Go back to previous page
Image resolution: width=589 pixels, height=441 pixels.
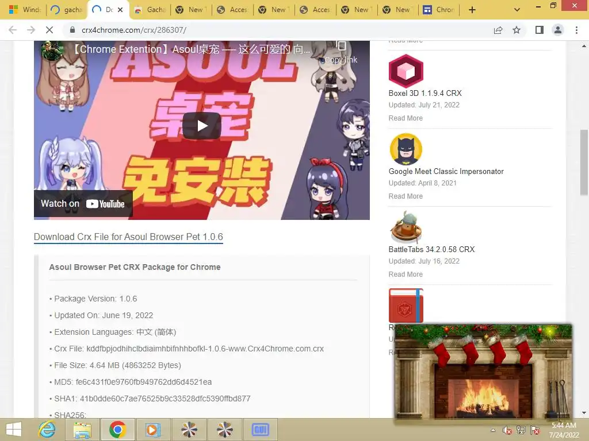point(13,30)
